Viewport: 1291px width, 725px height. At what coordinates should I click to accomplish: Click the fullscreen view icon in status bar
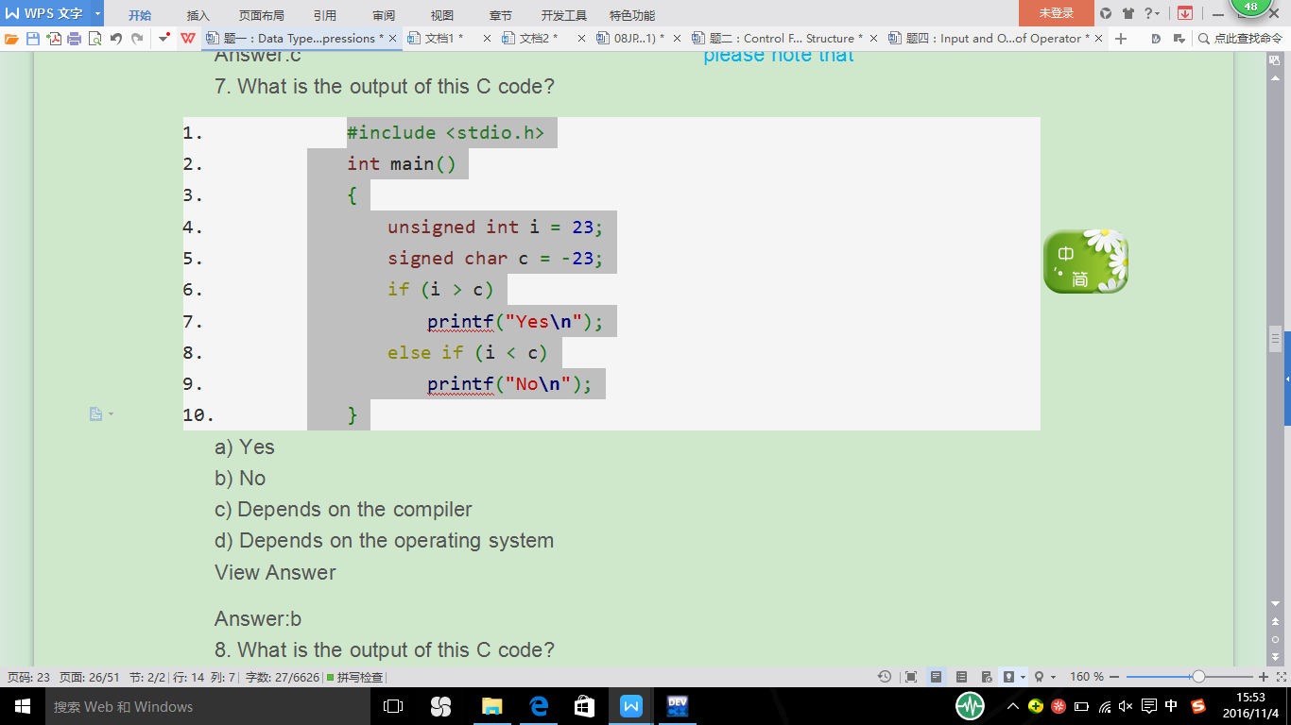911,677
